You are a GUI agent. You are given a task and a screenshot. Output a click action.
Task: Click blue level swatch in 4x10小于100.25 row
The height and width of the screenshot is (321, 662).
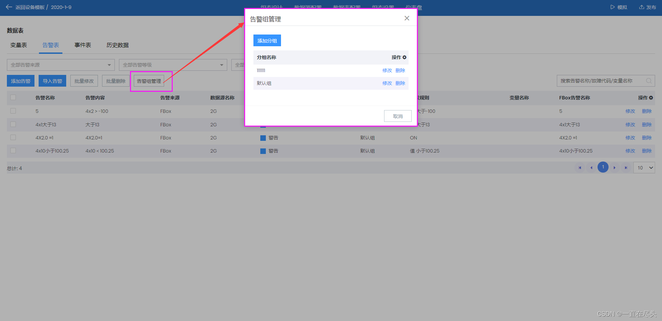coord(263,151)
